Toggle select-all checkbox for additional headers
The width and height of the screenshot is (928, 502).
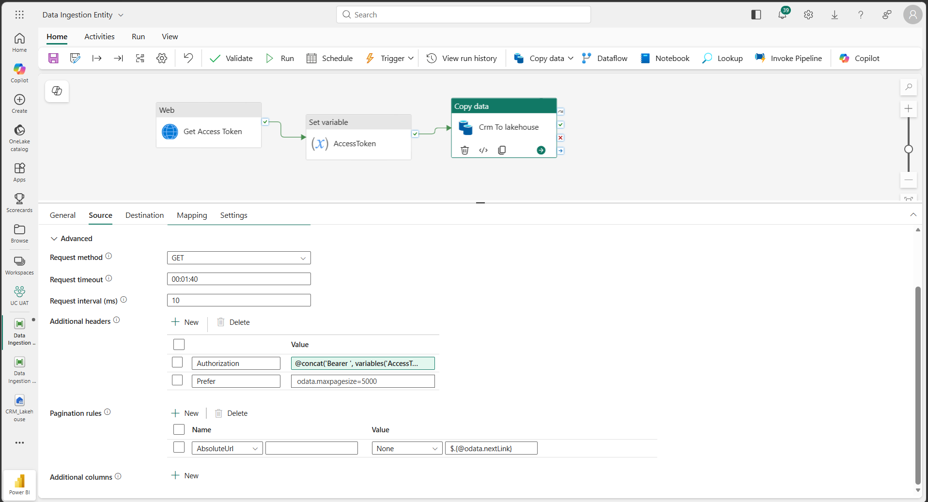pos(179,344)
